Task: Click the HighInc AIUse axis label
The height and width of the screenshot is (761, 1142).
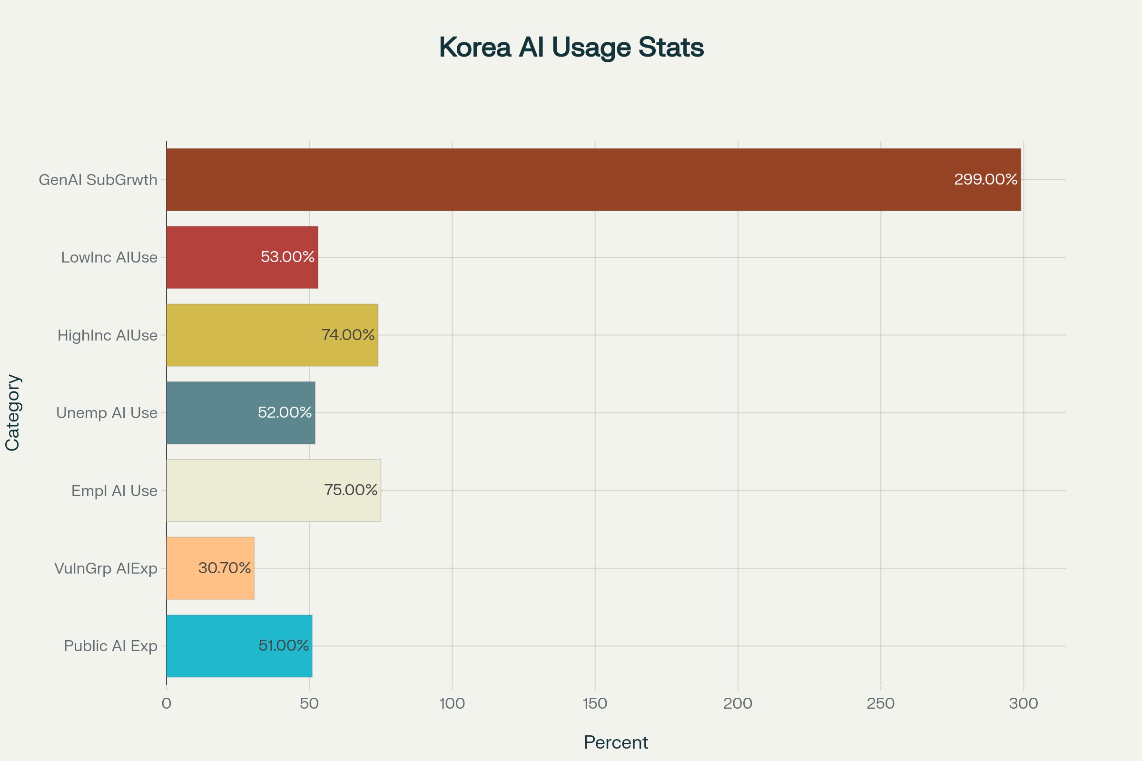Action: coord(108,335)
